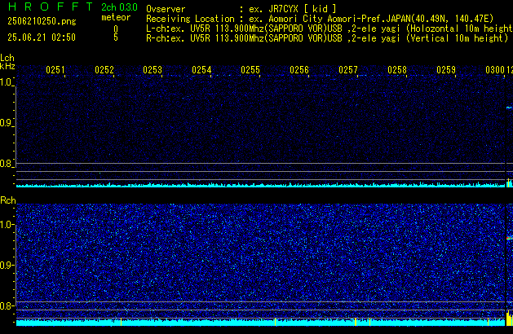
Task: Click the L-ch receiver description line
Action: point(329,29)
